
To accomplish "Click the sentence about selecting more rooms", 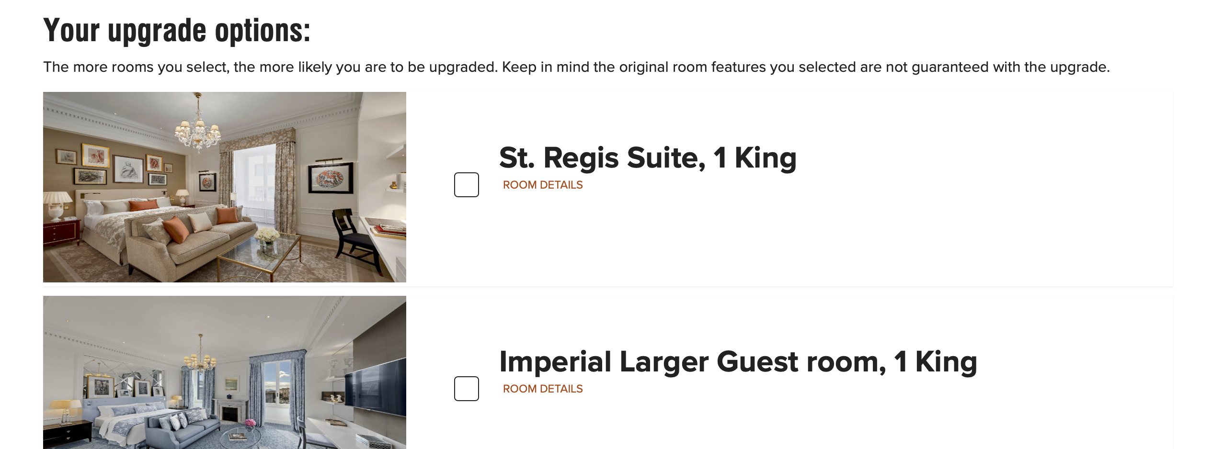I will click(x=576, y=67).
